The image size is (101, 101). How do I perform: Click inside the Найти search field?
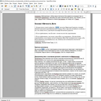(x=84, y=6)
